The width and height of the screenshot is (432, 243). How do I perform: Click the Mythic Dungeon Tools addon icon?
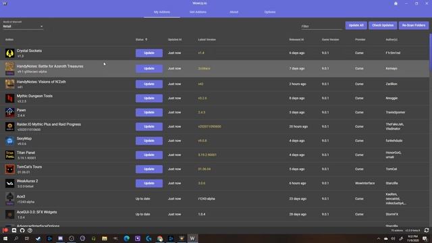click(x=9, y=98)
